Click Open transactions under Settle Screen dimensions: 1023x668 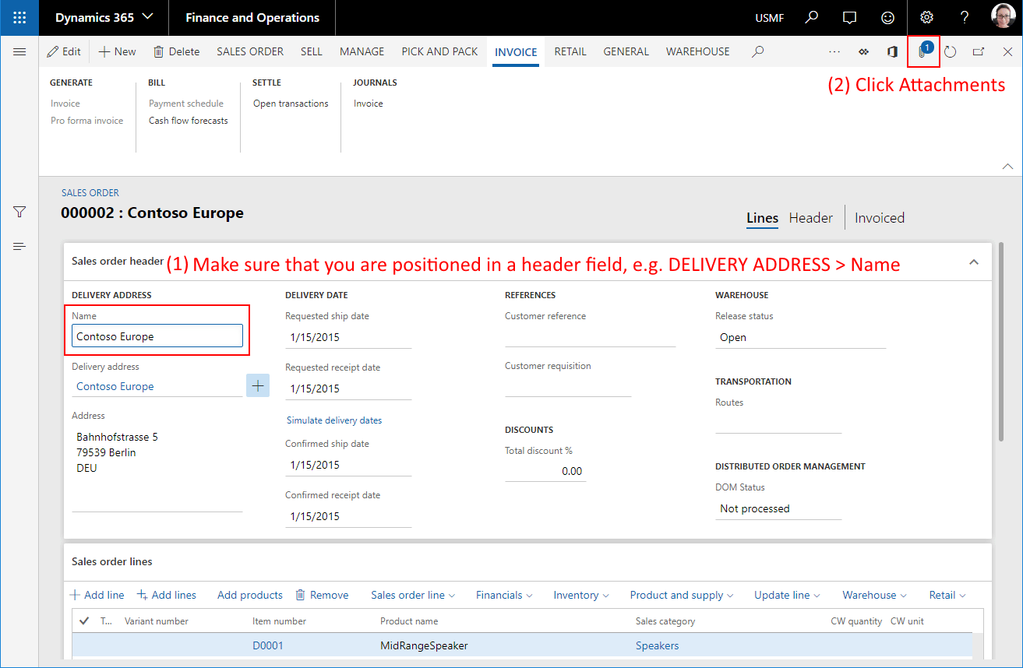291,104
